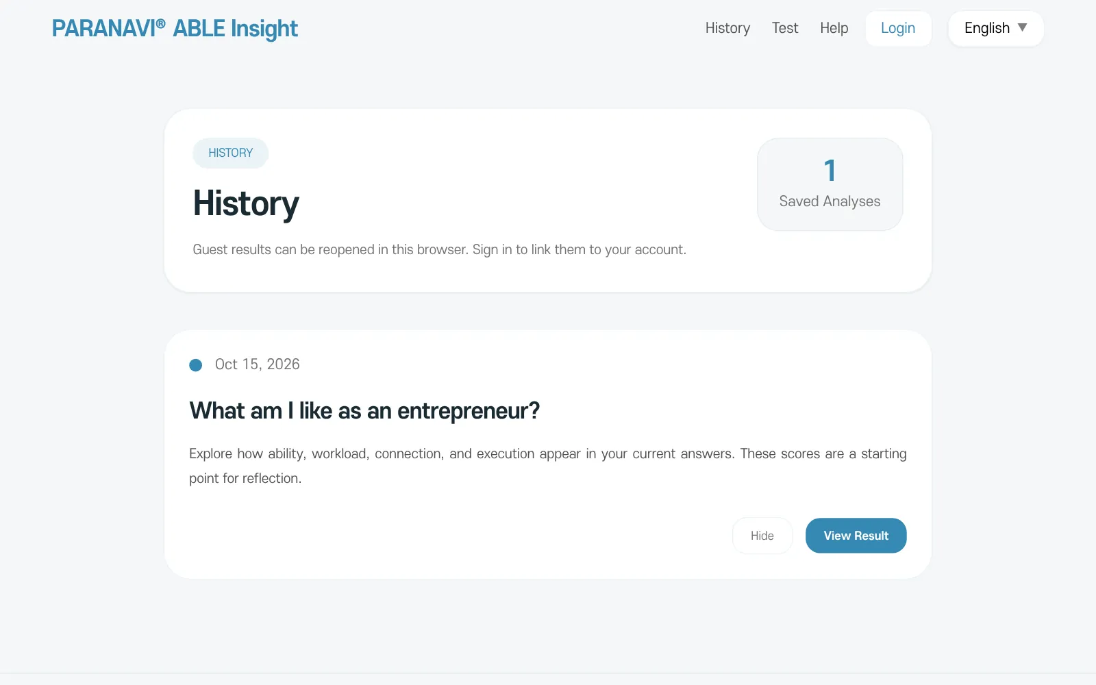Go to History in the top navigation
Viewport: 1096px width, 685px height.
tap(727, 28)
